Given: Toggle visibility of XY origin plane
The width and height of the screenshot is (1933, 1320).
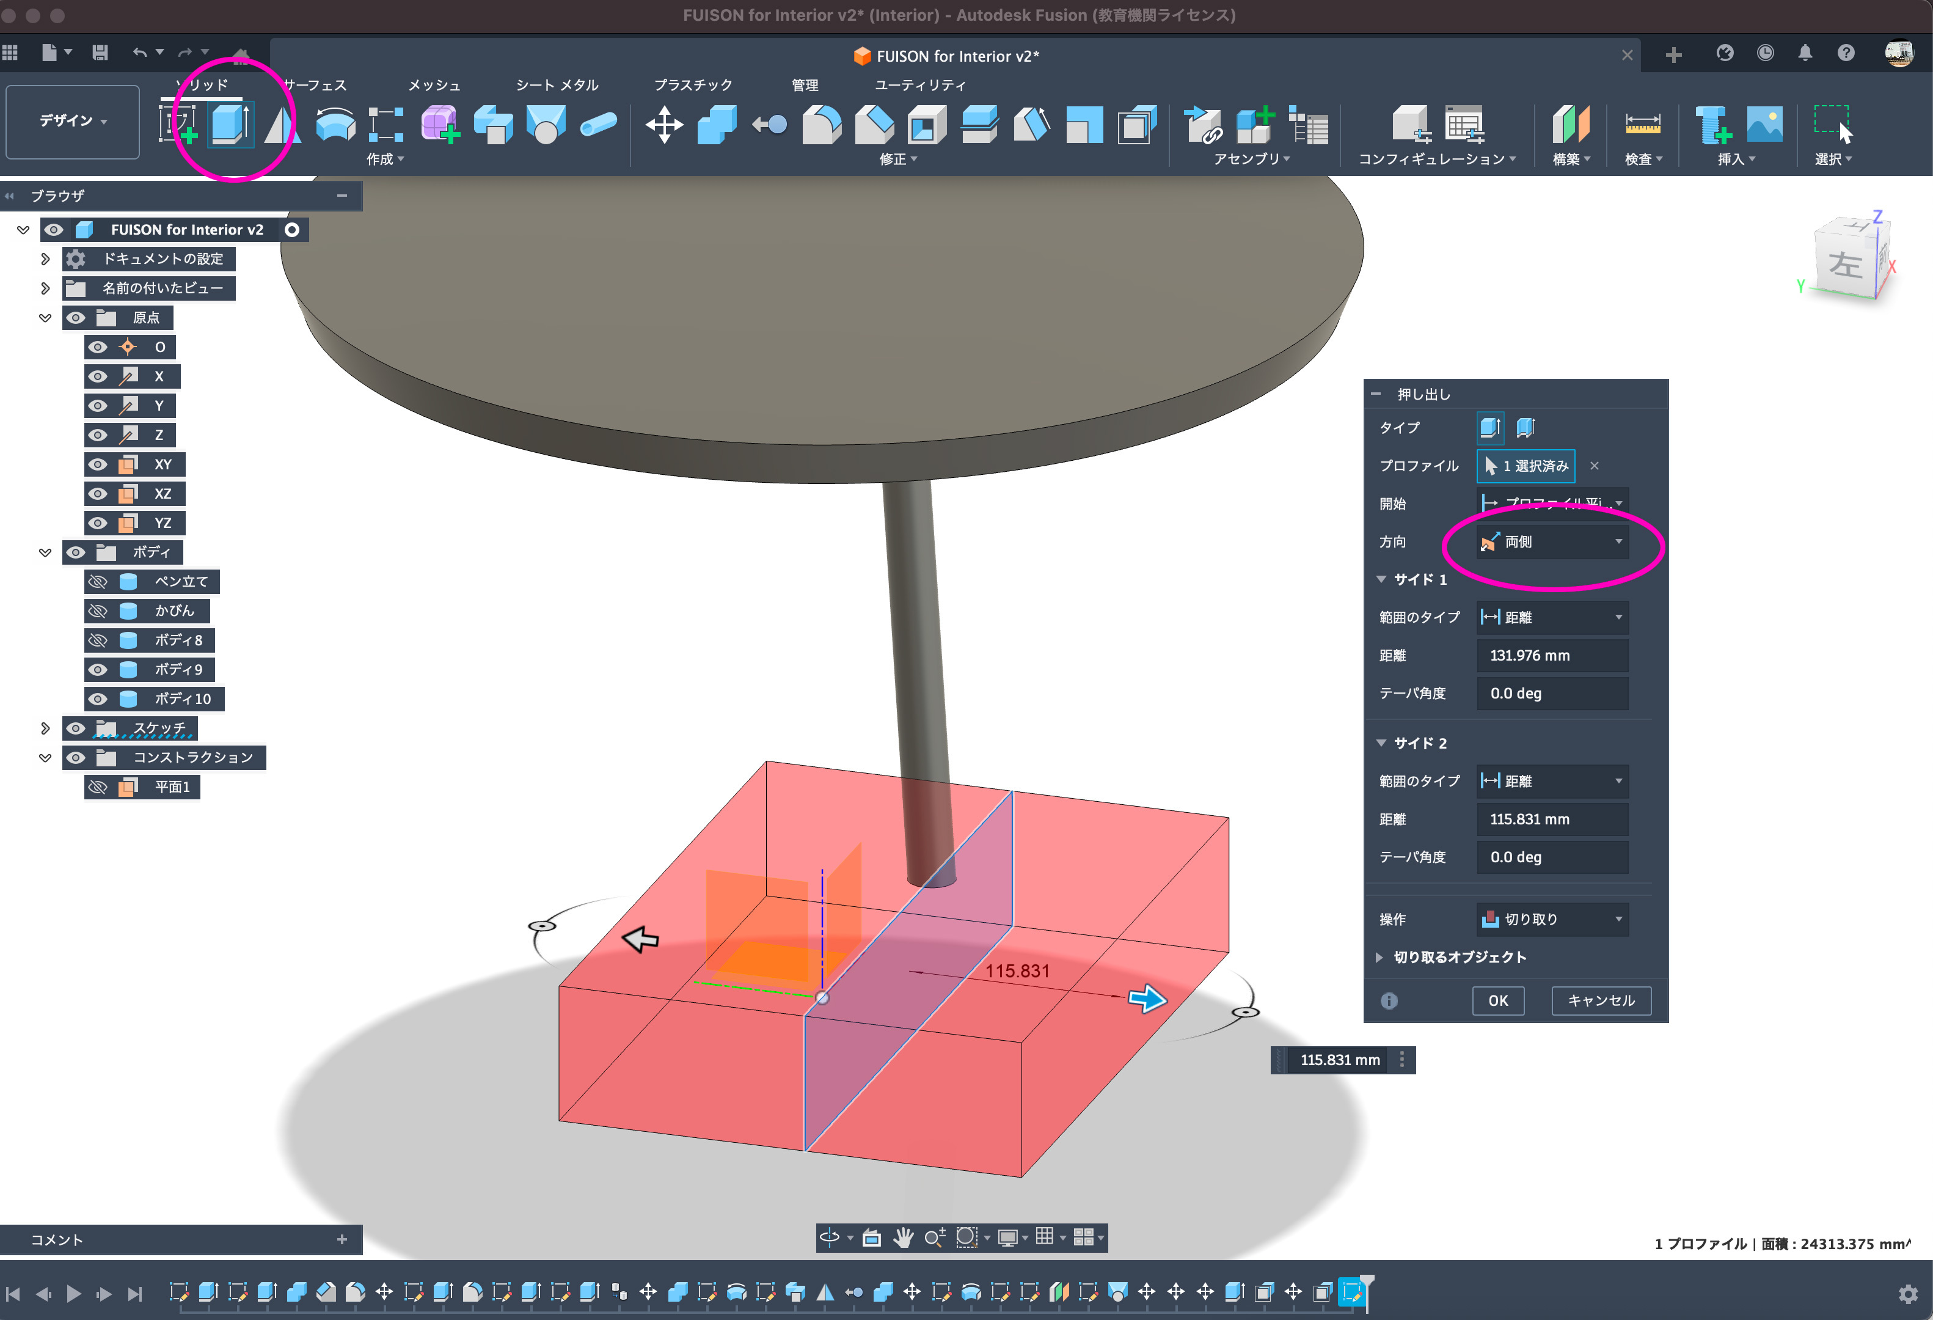Looking at the screenshot, I should coord(98,464).
